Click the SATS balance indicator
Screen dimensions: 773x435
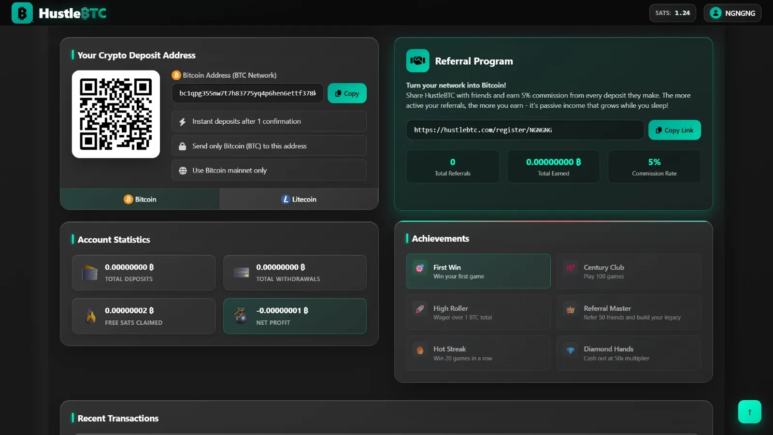coord(672,13)
